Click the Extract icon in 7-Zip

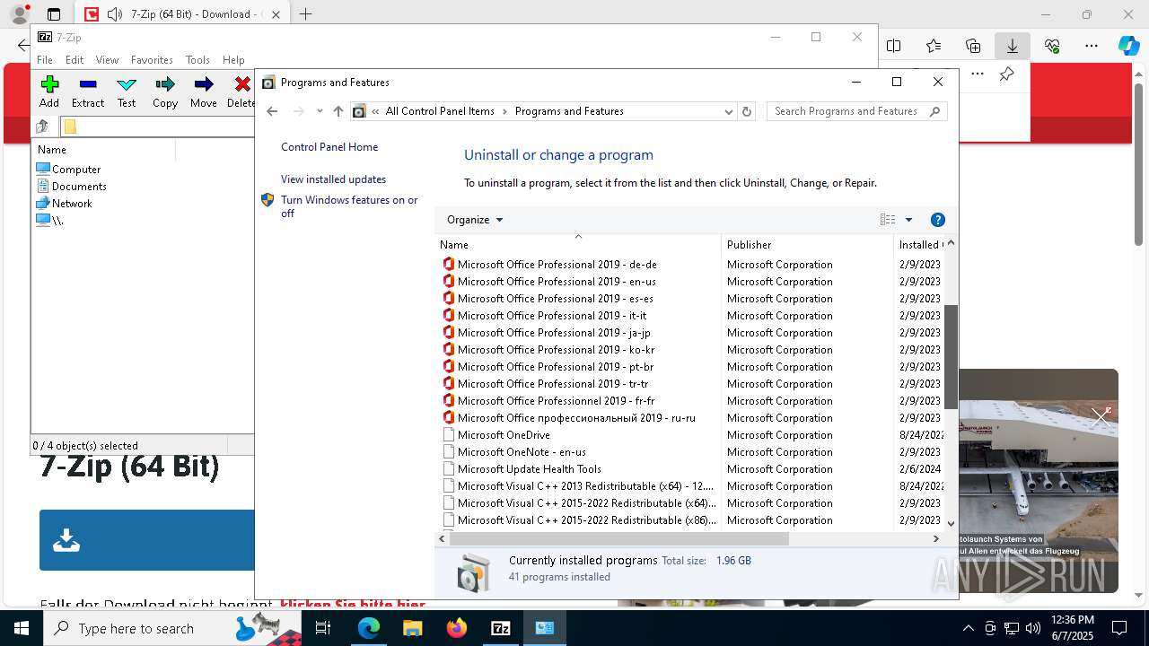[x=88, y=92]
